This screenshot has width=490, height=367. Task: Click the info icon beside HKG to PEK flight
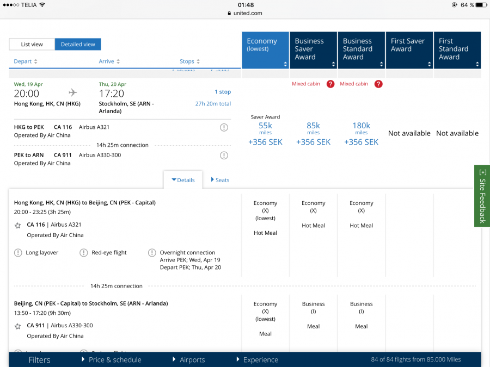224,127
